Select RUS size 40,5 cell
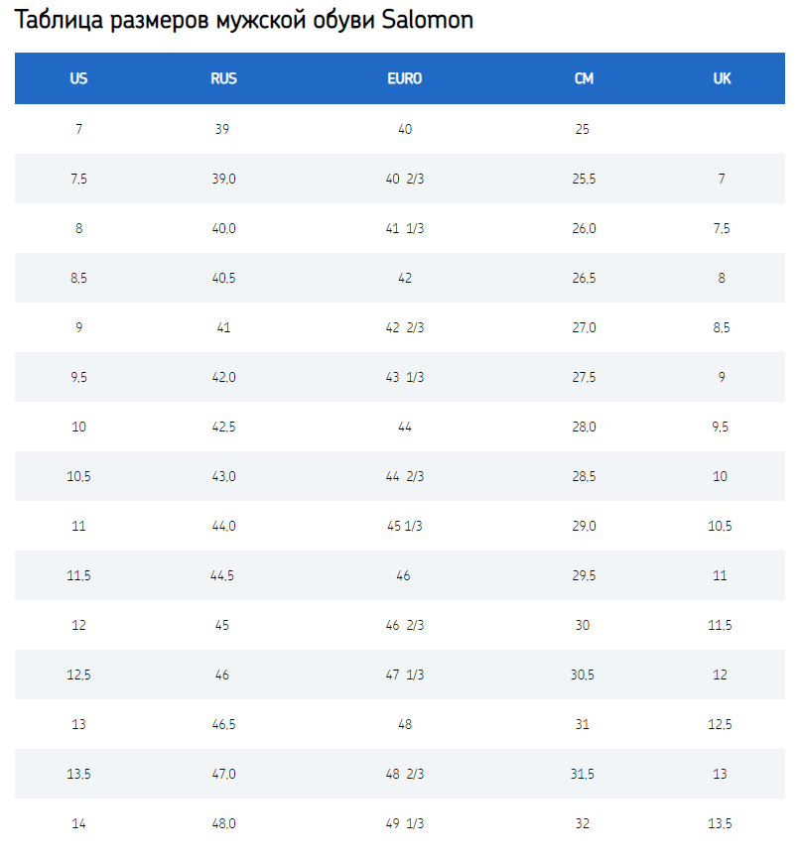Image resolution: width=800 pixels, height=860 pixels. [223, 279]
